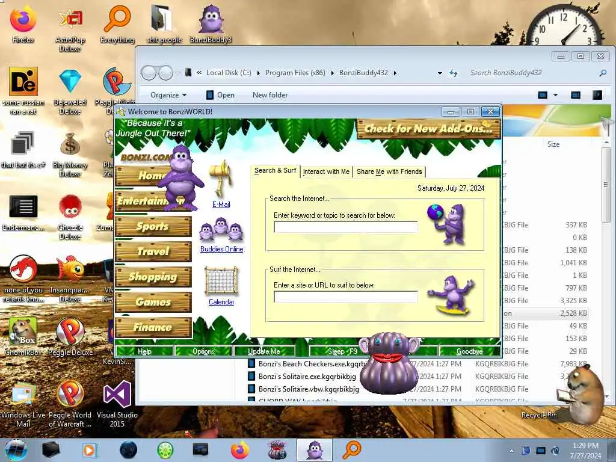This screenshot has width=616, height=462.
Task: Select the ChomikBox desktop icon
Action: tap(23, 332)
